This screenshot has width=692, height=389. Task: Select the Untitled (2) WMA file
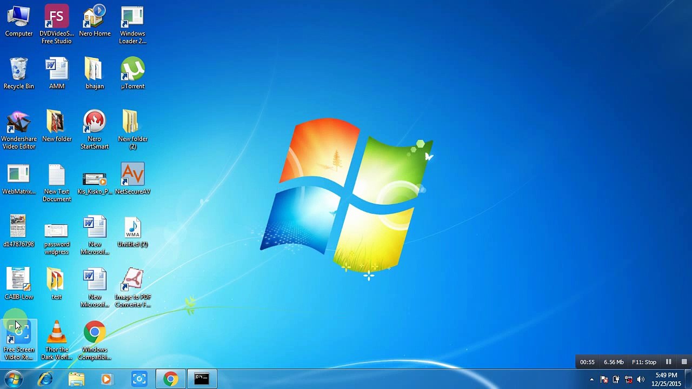coord(132,232)
